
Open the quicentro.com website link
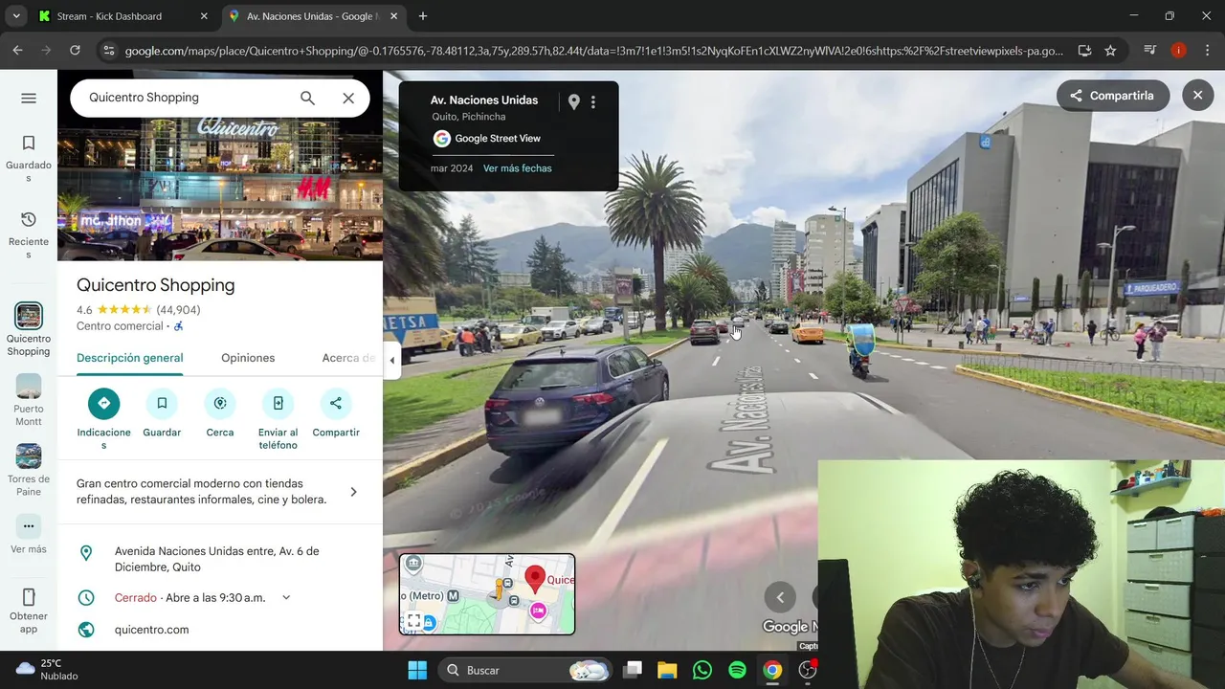(x=151, y=630)
